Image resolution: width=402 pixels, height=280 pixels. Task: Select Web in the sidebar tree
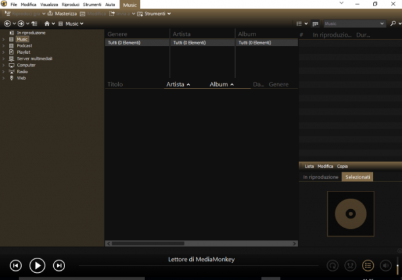click(x=21, y=78)
